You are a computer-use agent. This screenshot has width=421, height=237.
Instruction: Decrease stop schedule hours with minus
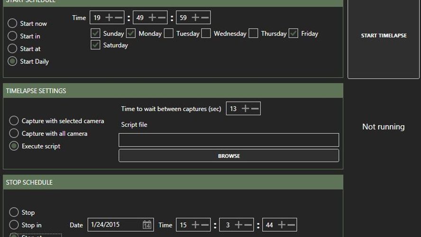click(x=205, y=225)
